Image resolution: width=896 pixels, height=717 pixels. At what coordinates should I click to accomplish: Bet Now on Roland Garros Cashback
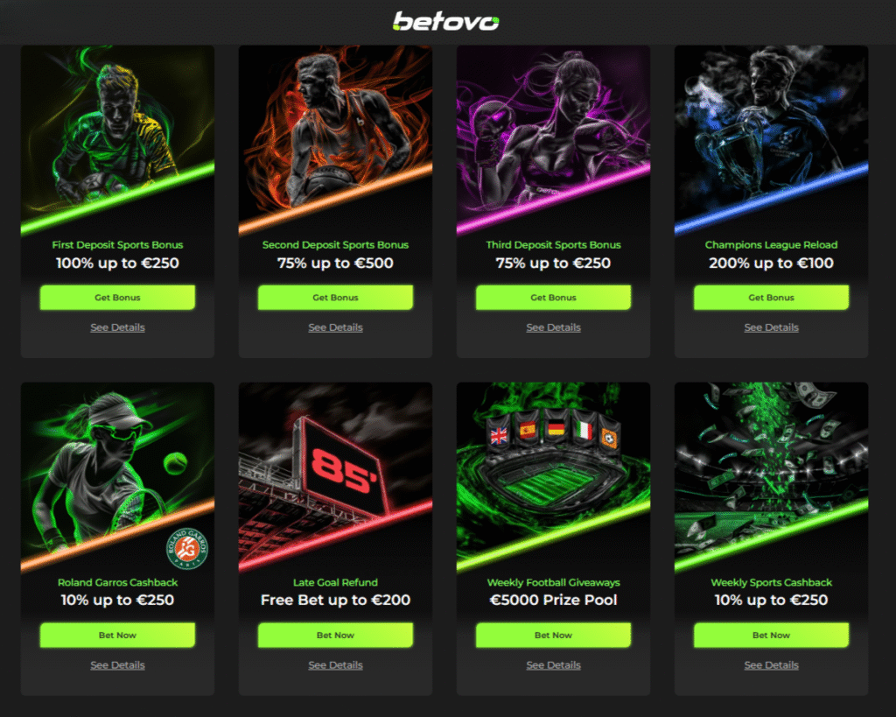coord(118,636)
